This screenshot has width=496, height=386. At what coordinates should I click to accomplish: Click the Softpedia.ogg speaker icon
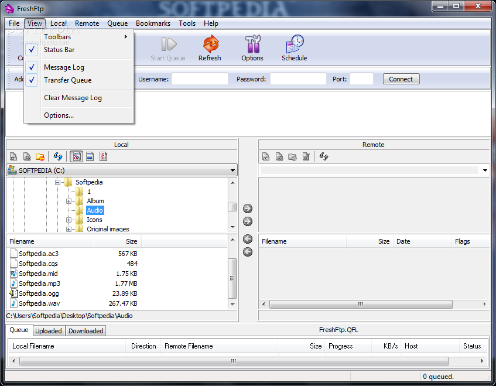[13, 293]
